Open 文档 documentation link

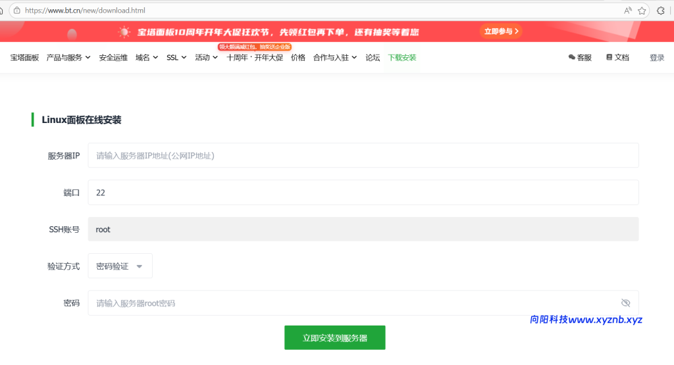(x=617, y=57)
